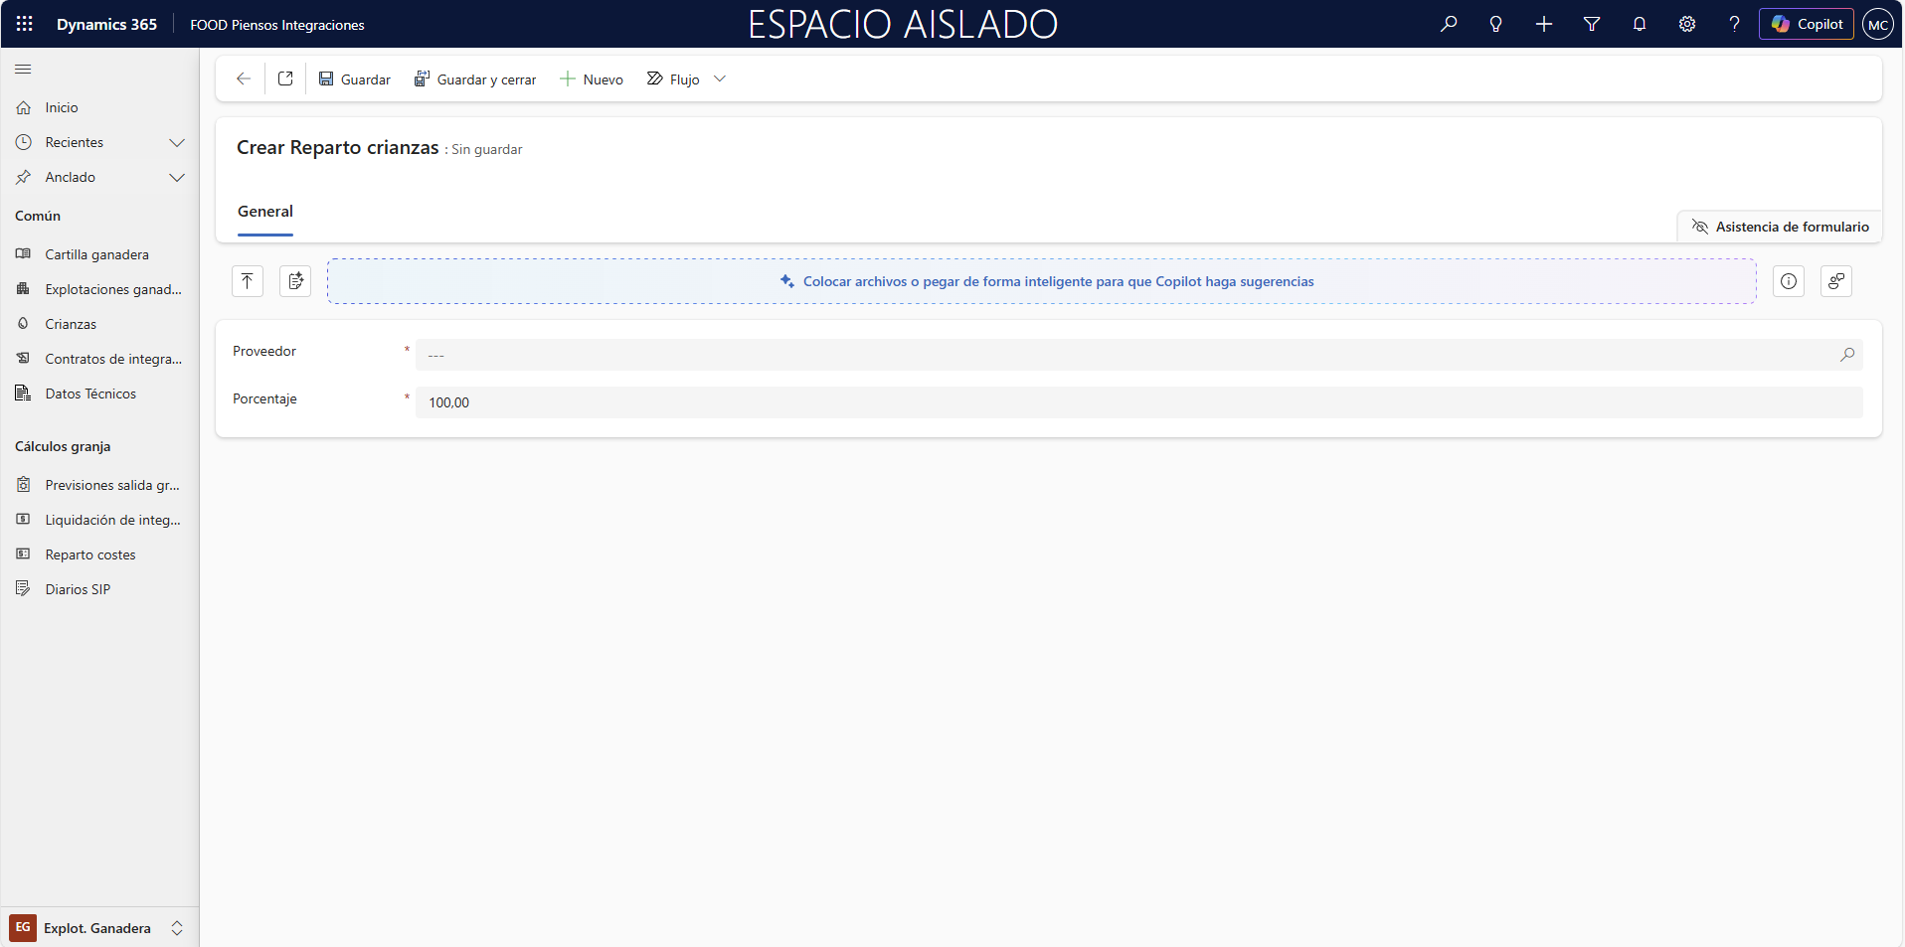Image resolution: width=1905 pixels, height=947 pixels.
Task: Collapse the site map with hamburger icon
Action: click(22, 70)
